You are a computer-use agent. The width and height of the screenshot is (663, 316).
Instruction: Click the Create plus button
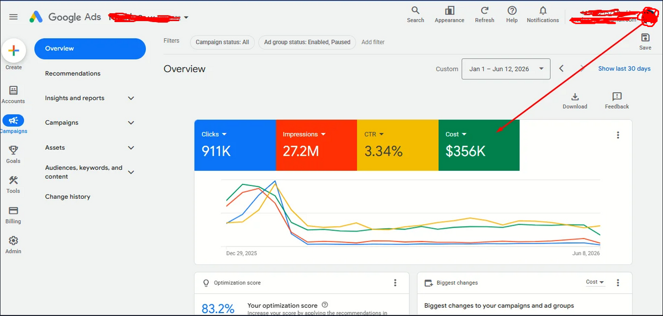pos(14,50)
